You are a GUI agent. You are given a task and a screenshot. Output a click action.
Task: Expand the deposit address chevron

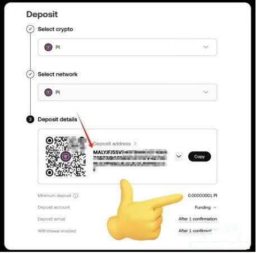(179, 156)
